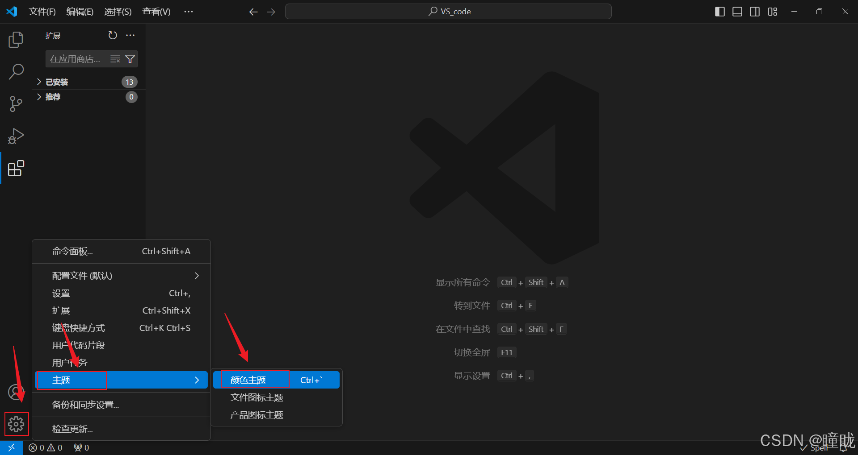Click the 在文件中查找 watermark label

click(463, 329)
